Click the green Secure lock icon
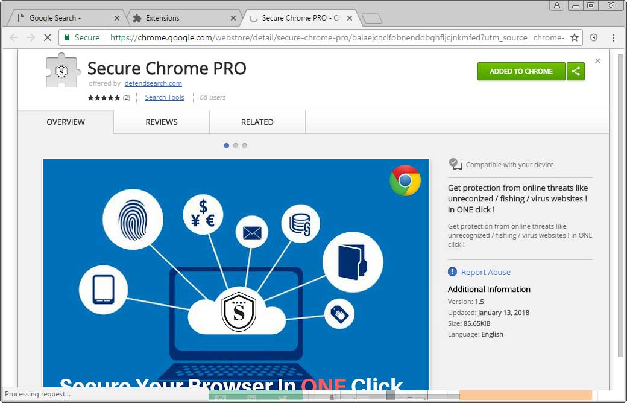The width and height of the screenshot is (627, 403). (67, 37)
